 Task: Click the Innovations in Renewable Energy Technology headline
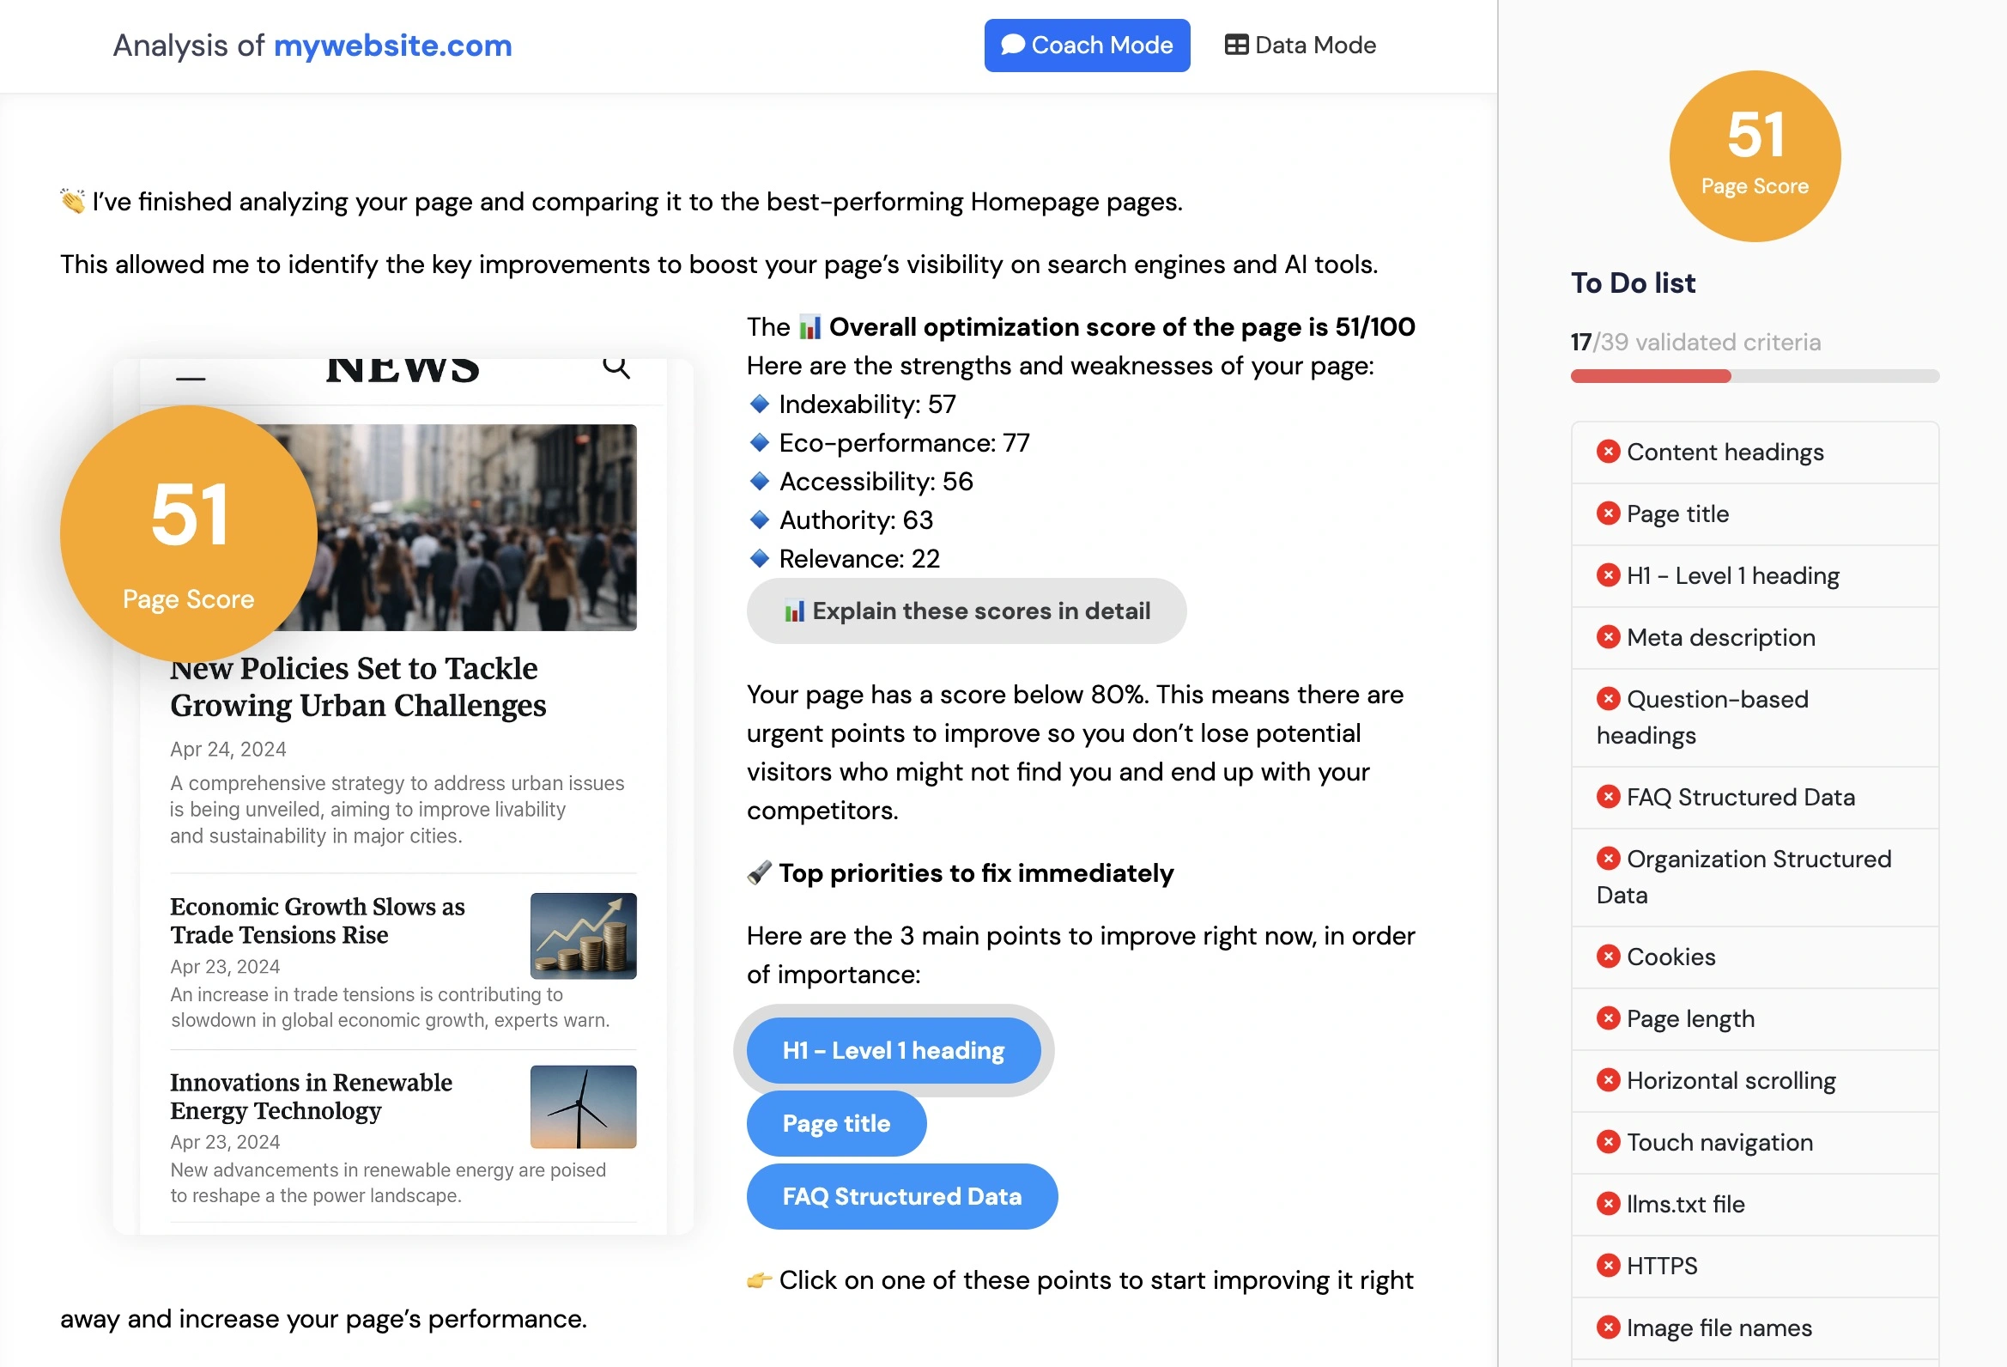311,1096
